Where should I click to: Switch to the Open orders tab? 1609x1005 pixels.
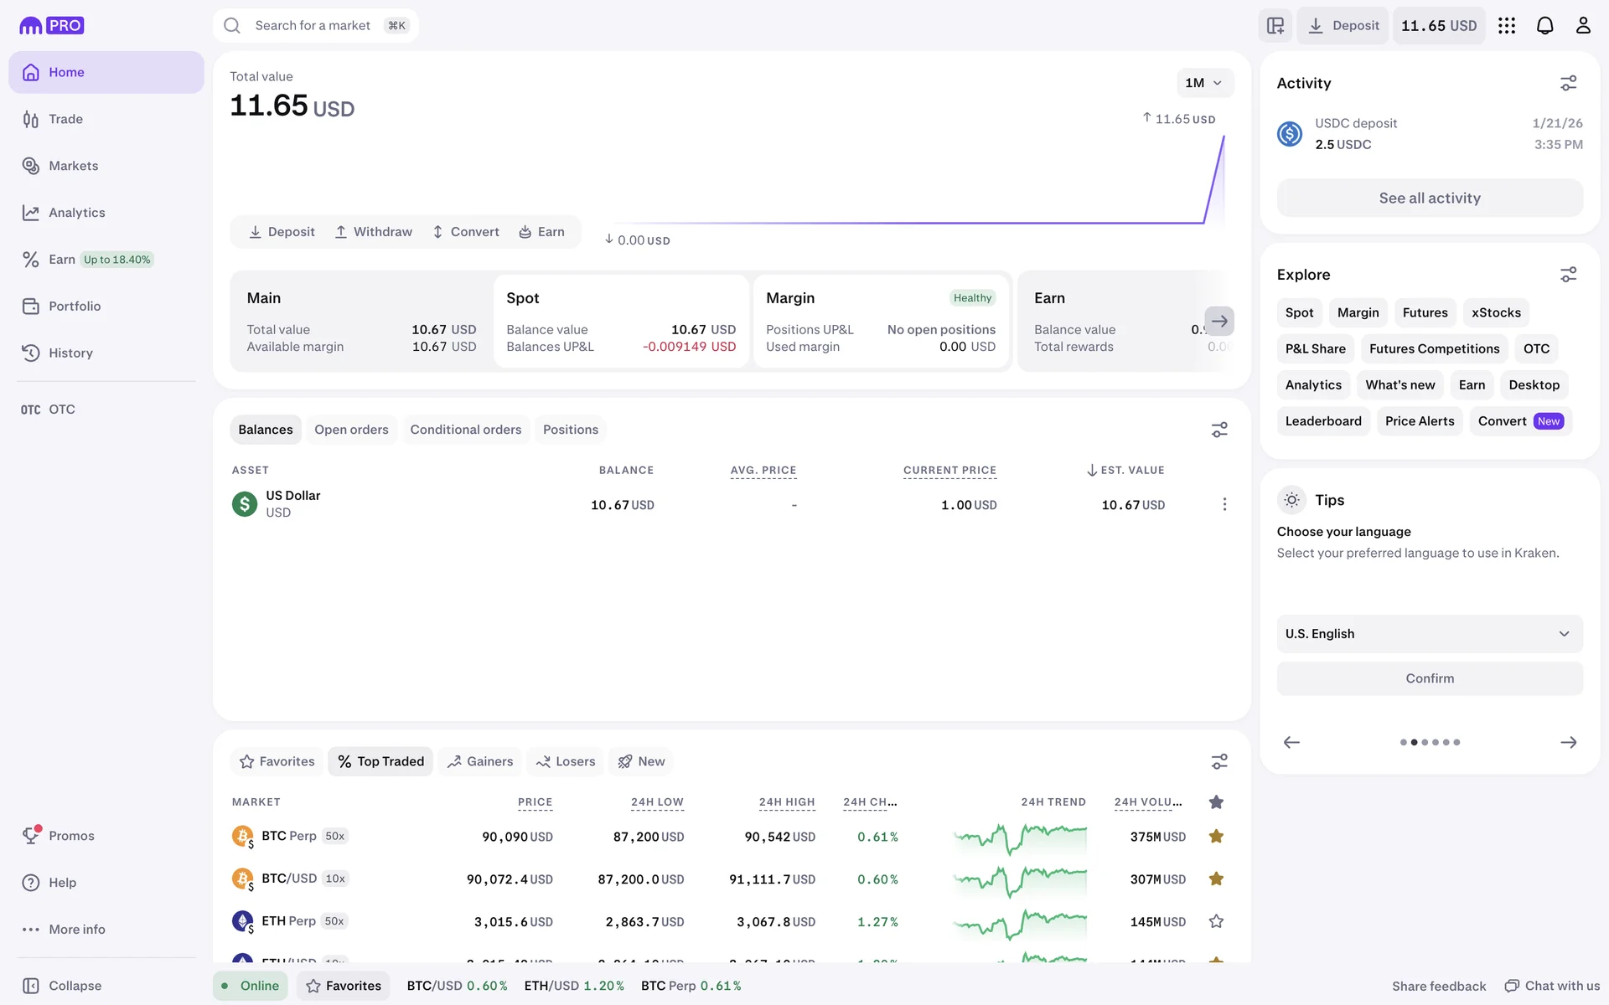(x=351, y=430)
